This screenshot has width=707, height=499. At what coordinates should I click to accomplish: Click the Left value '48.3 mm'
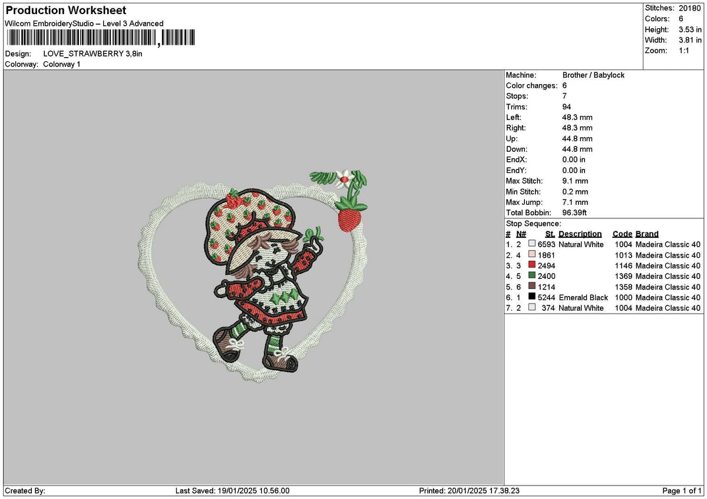(577, 118)
